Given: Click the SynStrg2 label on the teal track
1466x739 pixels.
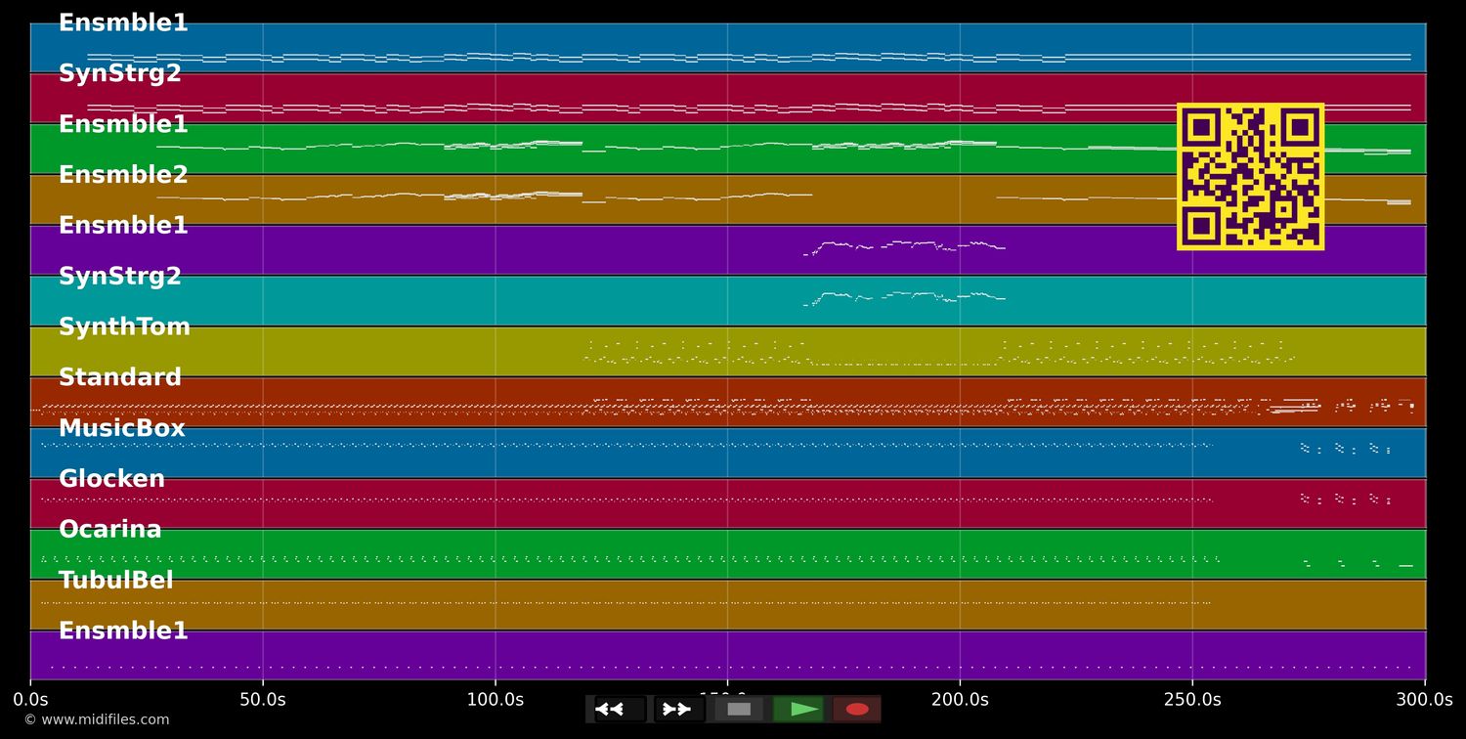Looking at the screenshot, I should click(120, 277).
